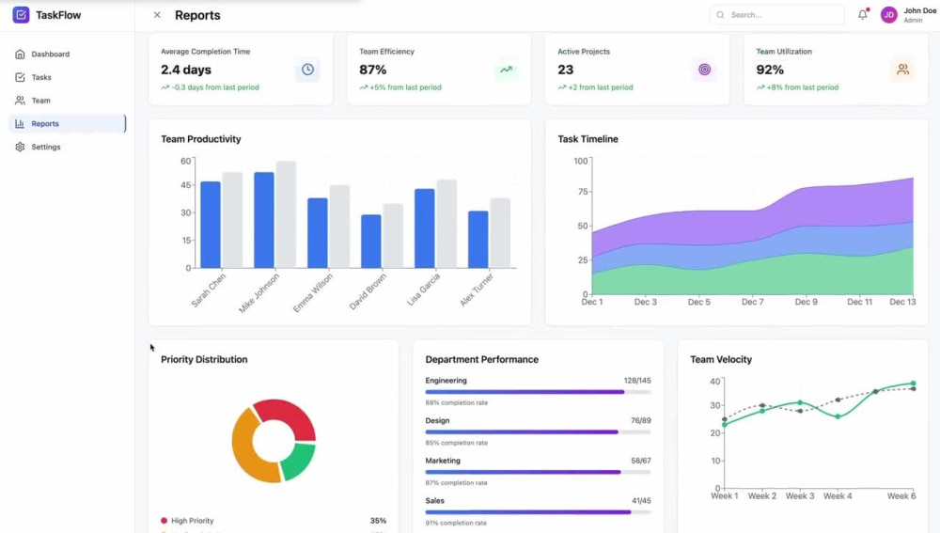Click the '23' Active Projects value
The image size is (940, 533).
(565, 70)
